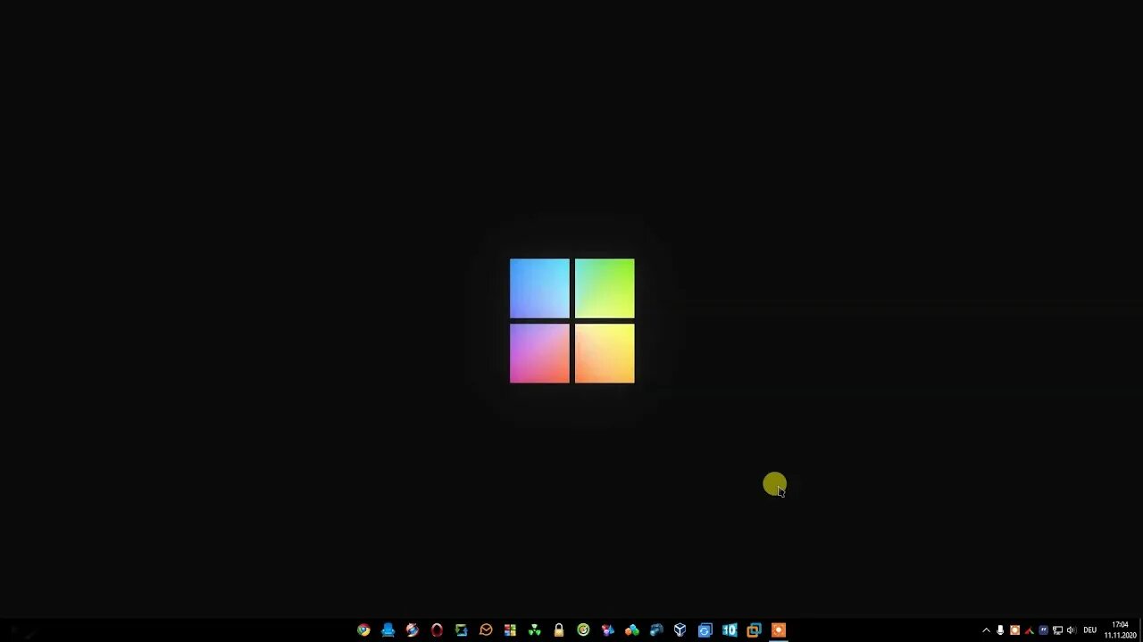Screen dimensions: 1143x642
Task: Click the blue armchair taskbar icon
Action: [388, 630]
